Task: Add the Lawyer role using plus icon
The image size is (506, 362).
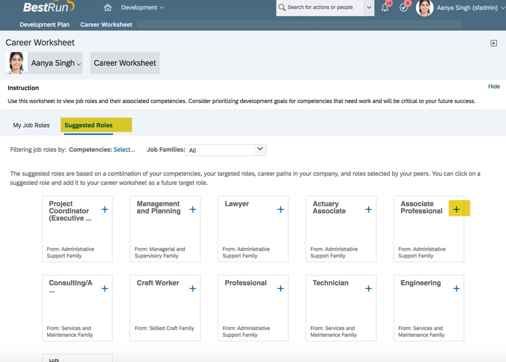Action: tap(281, 209)
